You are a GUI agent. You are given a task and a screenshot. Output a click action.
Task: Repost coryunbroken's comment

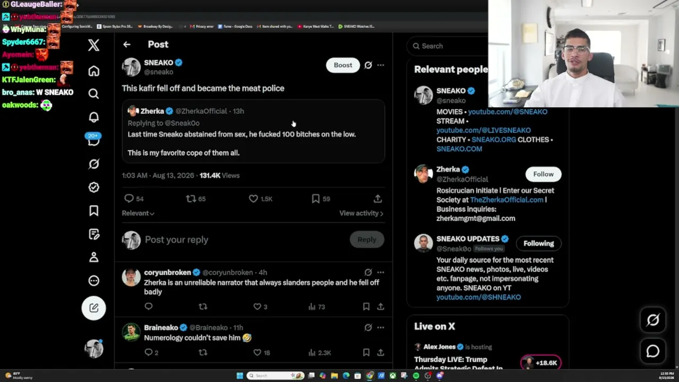pos(203,307)
